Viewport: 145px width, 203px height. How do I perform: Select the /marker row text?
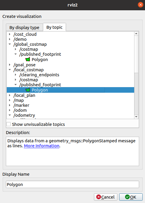(21, 105)
